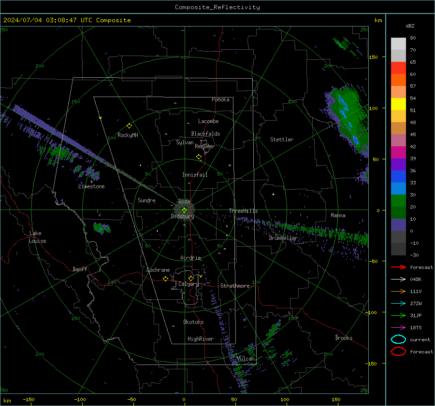Click the Sundre city label
Image resolution: width=435 pixels, height=406 pixels.
tap(146, 200)
